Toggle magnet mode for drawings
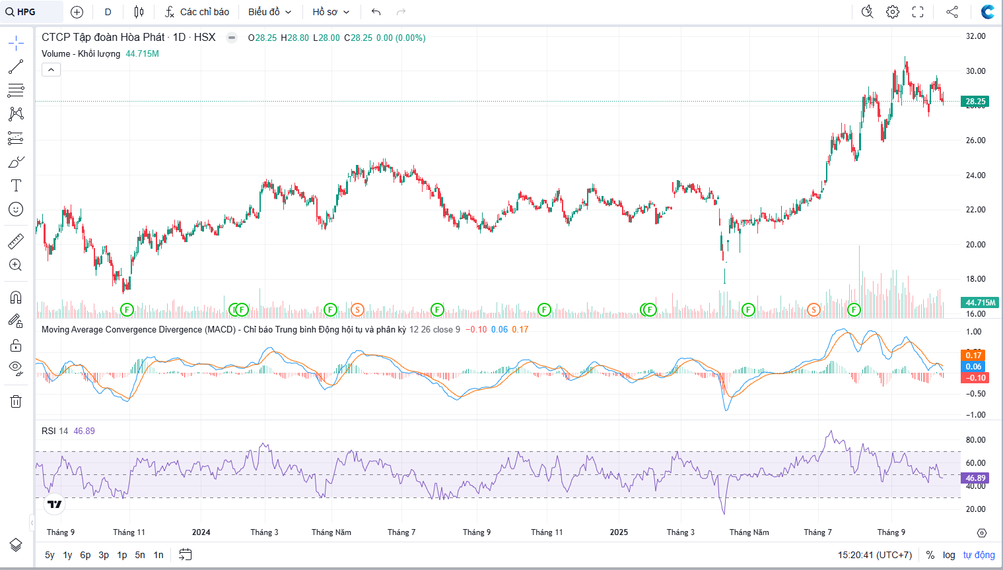Screen dimensions: 1003x570 point(16,298)
